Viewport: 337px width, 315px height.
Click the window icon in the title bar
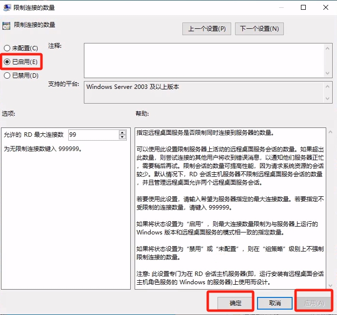pyautogui.click(x=7, y=7)
